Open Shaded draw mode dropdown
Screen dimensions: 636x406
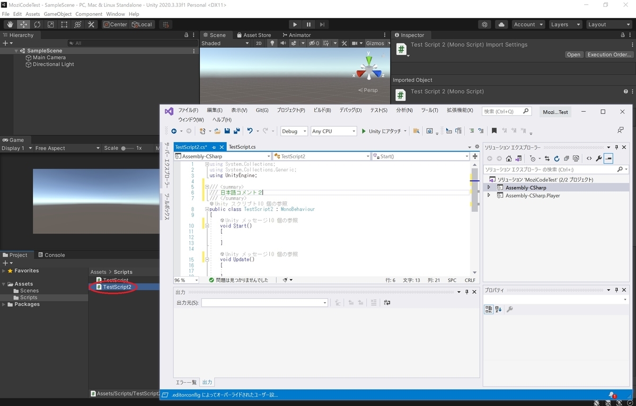pyautogui.click(x=225, y=43)
